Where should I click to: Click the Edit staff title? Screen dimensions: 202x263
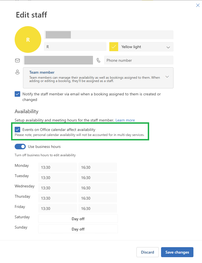pos(31,15)
